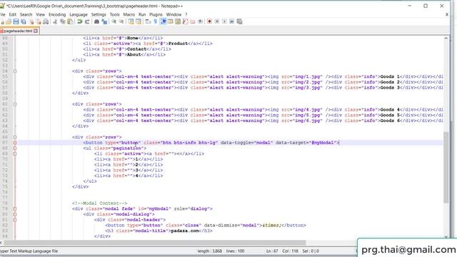The height and width of the screenshot is (257, 457).
Task: Paste clipboard using the Paste icon
Action: point(70,21)
